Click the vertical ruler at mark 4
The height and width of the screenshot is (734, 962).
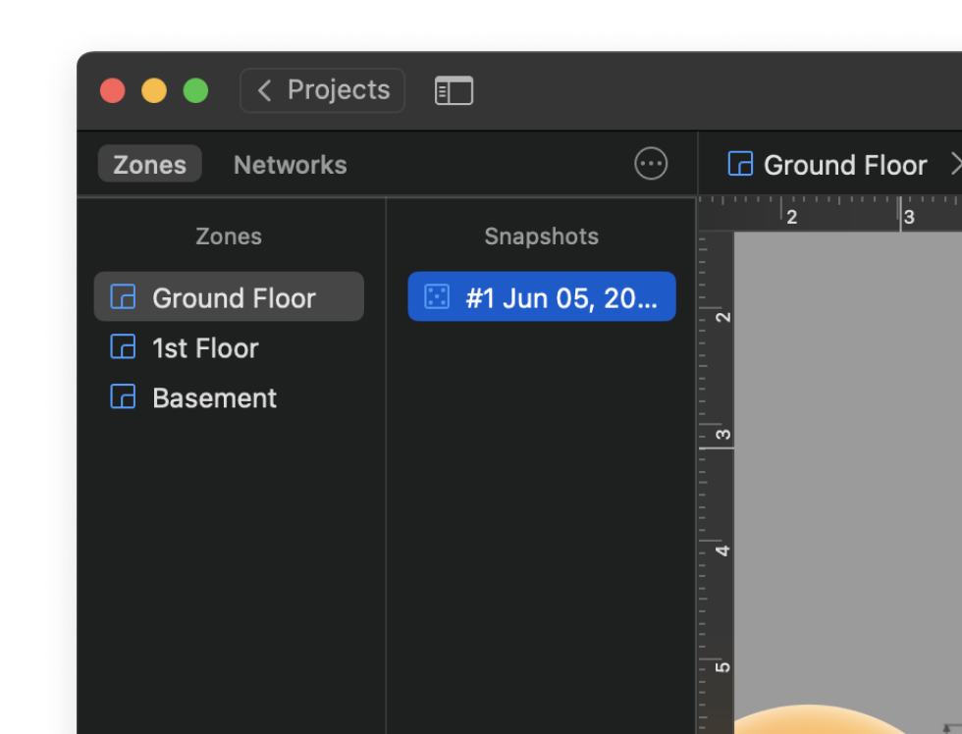[x=722, y=550]
